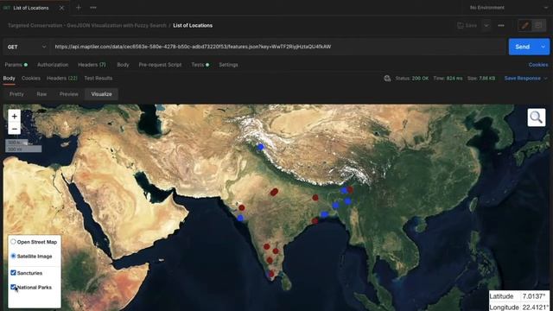Open the request Headers (7) tab
The width and height of the screenshot is (553, 311).
click(92, 65)
